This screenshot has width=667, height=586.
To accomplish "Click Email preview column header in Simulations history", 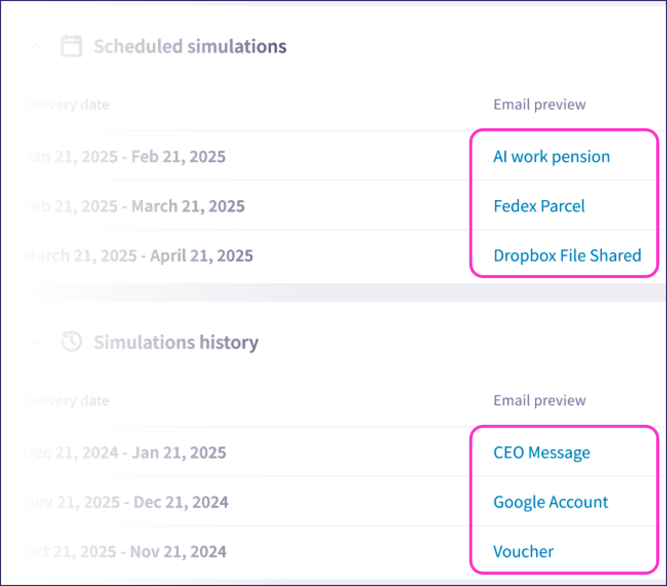I will [x=539, y=401].
